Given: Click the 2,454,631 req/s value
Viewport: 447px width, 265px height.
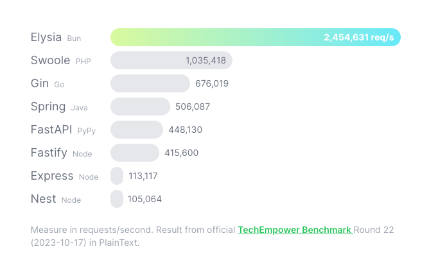Looking at the screenshot, I should (358, 37).
